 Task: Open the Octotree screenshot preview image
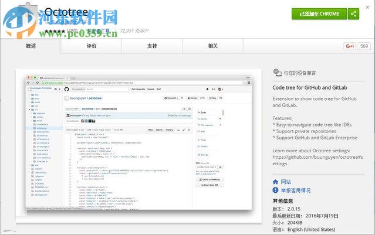[138, 146]
